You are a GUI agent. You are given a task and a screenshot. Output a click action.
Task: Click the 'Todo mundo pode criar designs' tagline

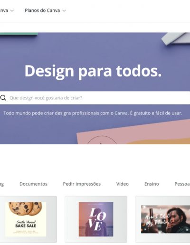[x=93, y=113]
